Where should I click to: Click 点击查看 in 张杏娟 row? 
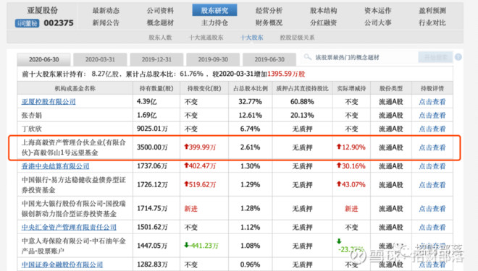[432, 116]
